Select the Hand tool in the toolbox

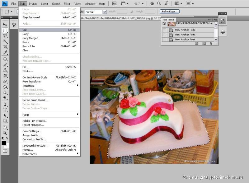click(5, 127)
